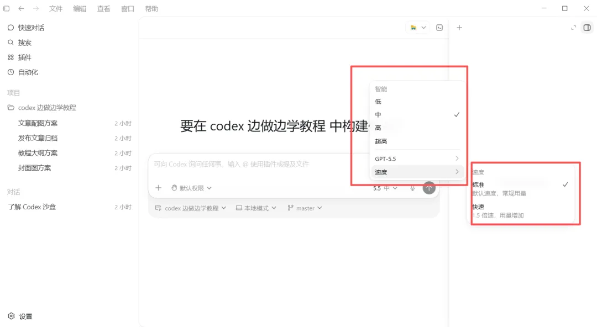Click the microphone voice input icon
This screenshot has width=597, height=327.
tap(412, 188)
